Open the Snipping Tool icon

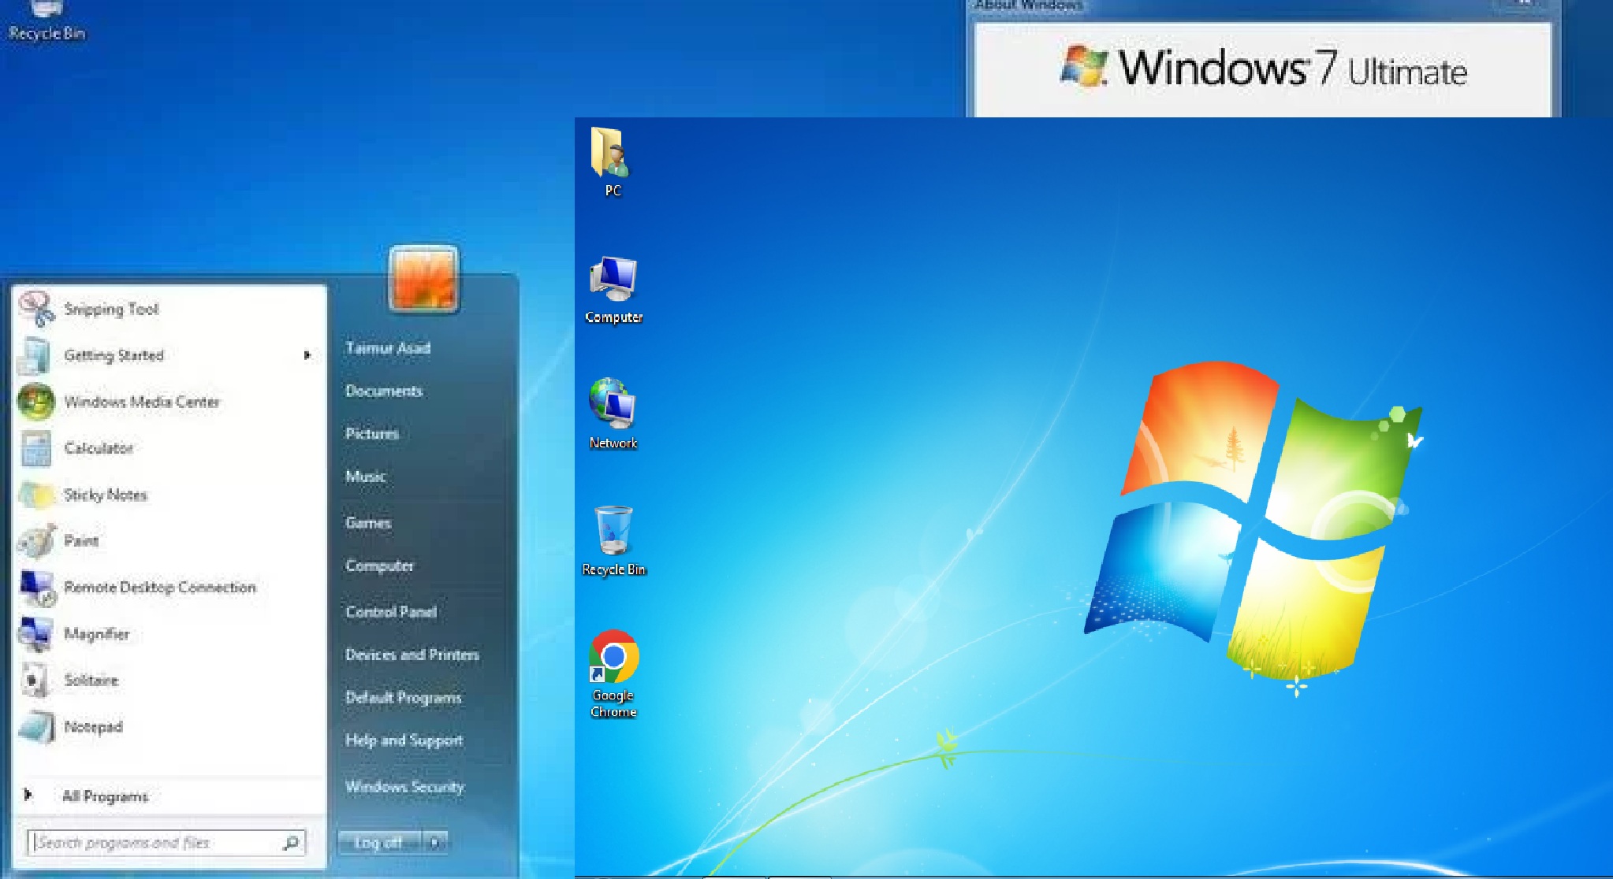[x=36, y=309]
